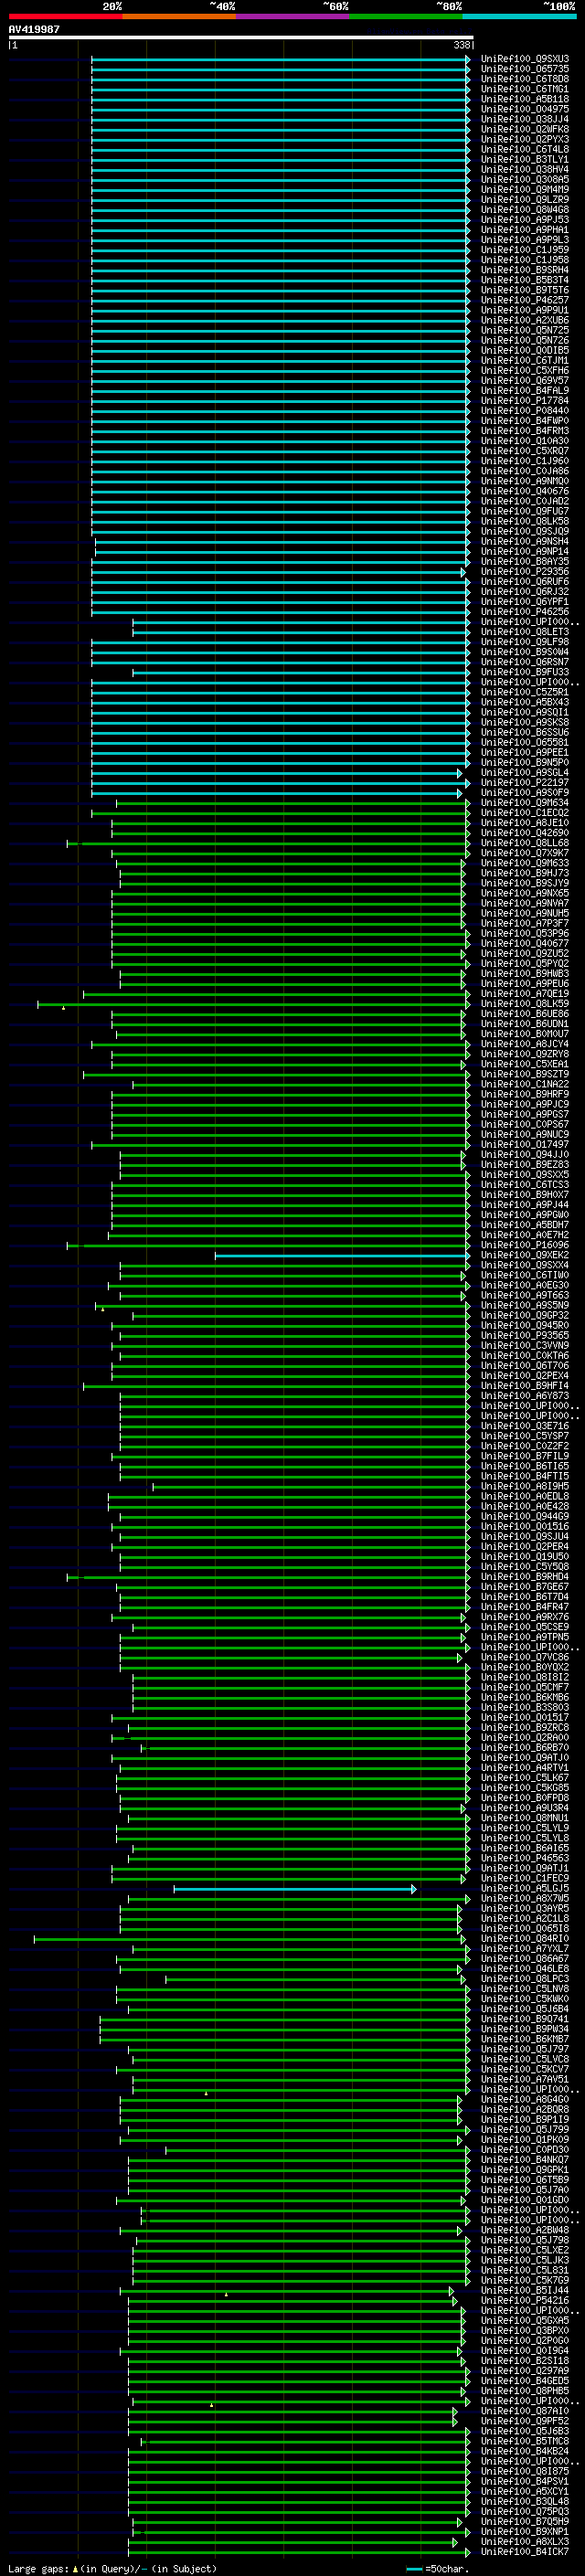Select hit label UniRef100_Q9FUG7
This screenshot has width=585, height=2576.
[x=525, y=511]
